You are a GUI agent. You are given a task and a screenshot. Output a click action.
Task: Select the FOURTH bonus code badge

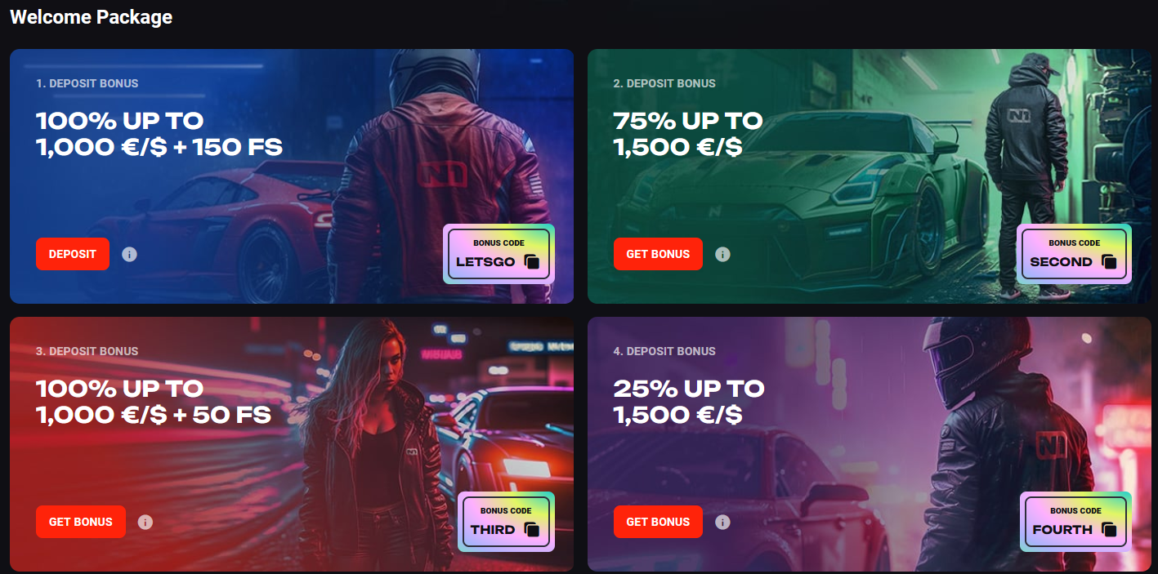[x=1075, y=522]
